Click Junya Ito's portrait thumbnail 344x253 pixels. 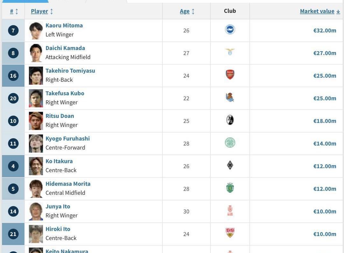[36, 211]
